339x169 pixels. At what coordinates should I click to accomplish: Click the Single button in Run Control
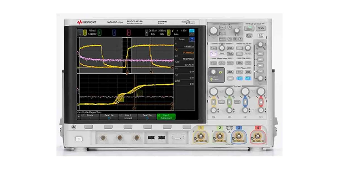tap(261, 28)
